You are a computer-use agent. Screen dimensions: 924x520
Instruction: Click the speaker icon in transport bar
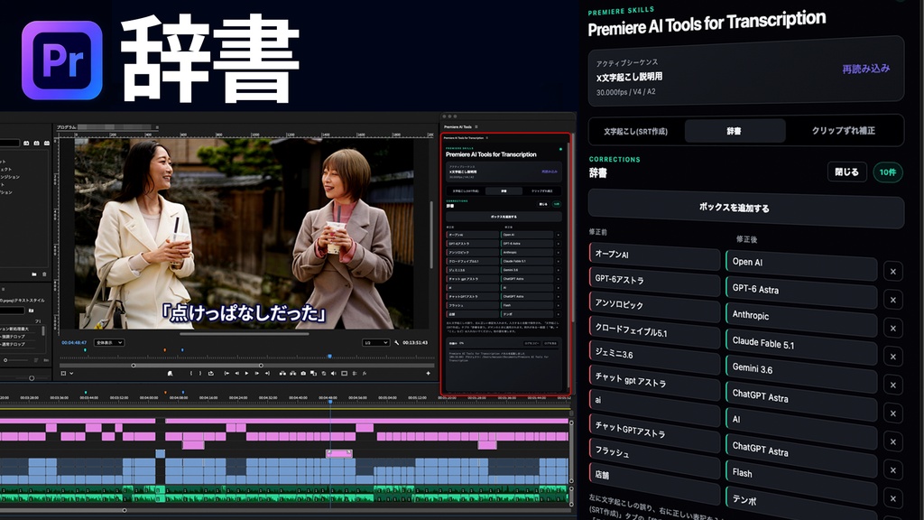334,373
